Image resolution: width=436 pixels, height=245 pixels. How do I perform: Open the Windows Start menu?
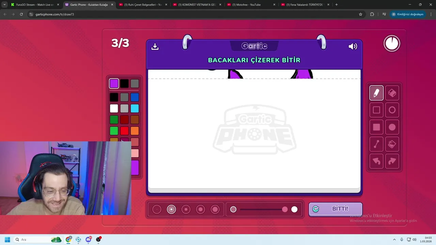click(x=7, y=240)
